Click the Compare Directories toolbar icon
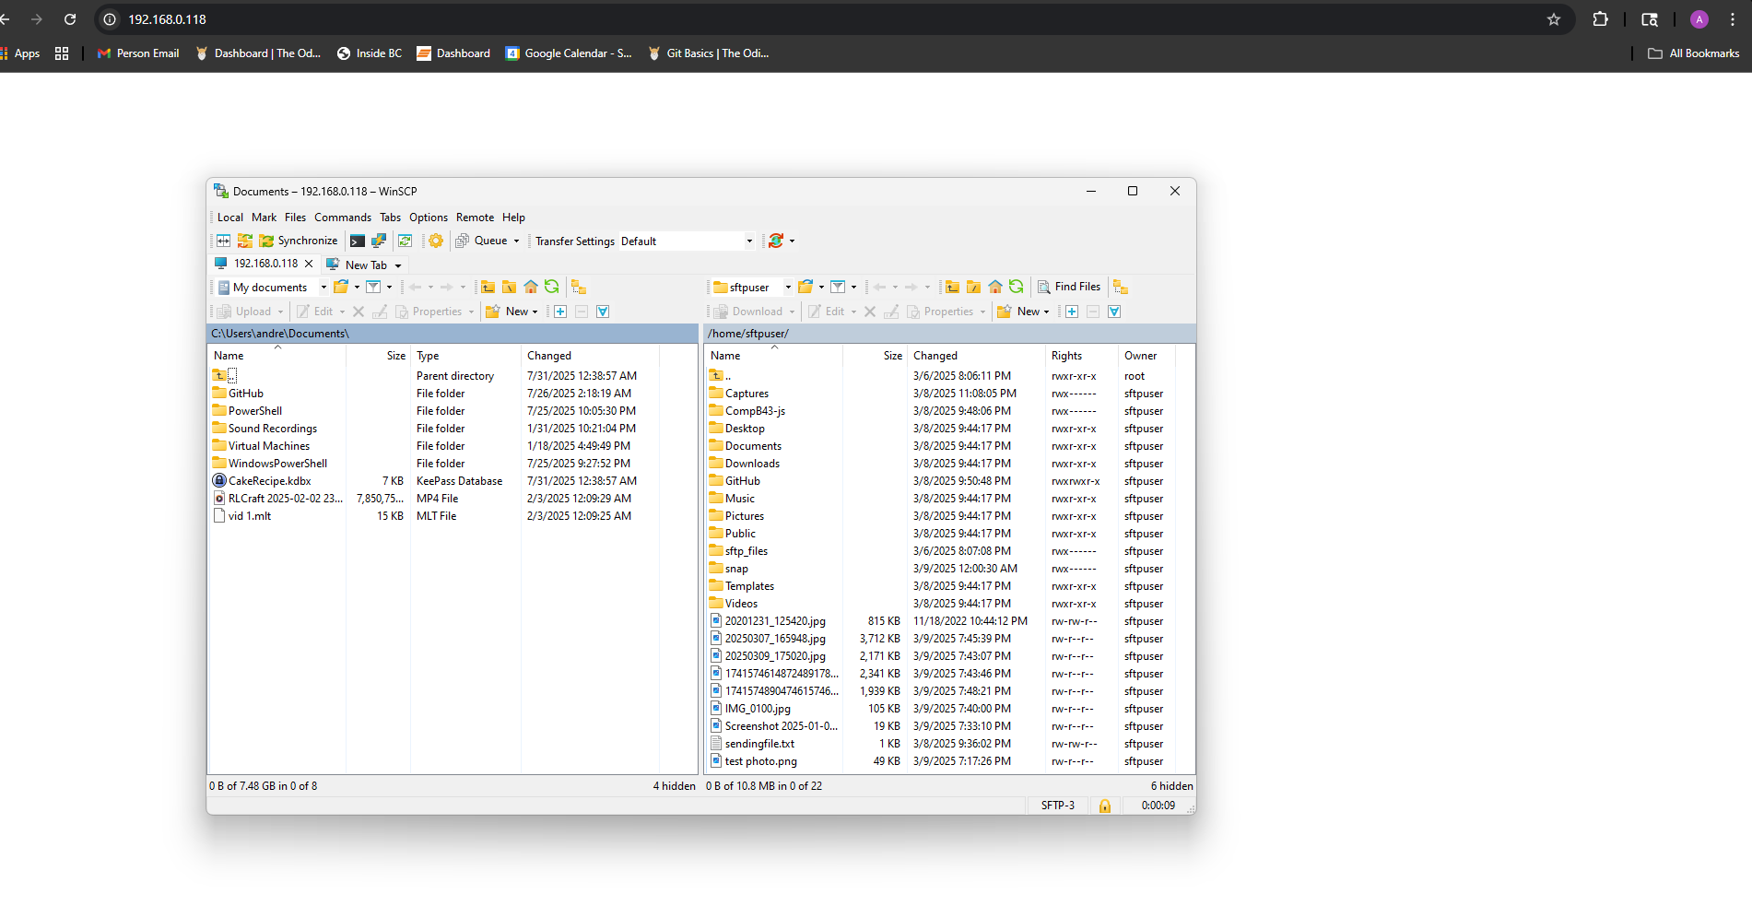Screen dimensions: 1752x906 (x=224, y=241)
